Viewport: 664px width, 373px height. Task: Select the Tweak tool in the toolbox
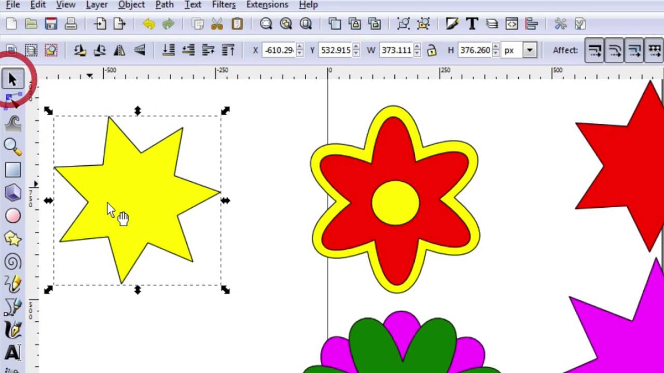[x=12, y=124]
